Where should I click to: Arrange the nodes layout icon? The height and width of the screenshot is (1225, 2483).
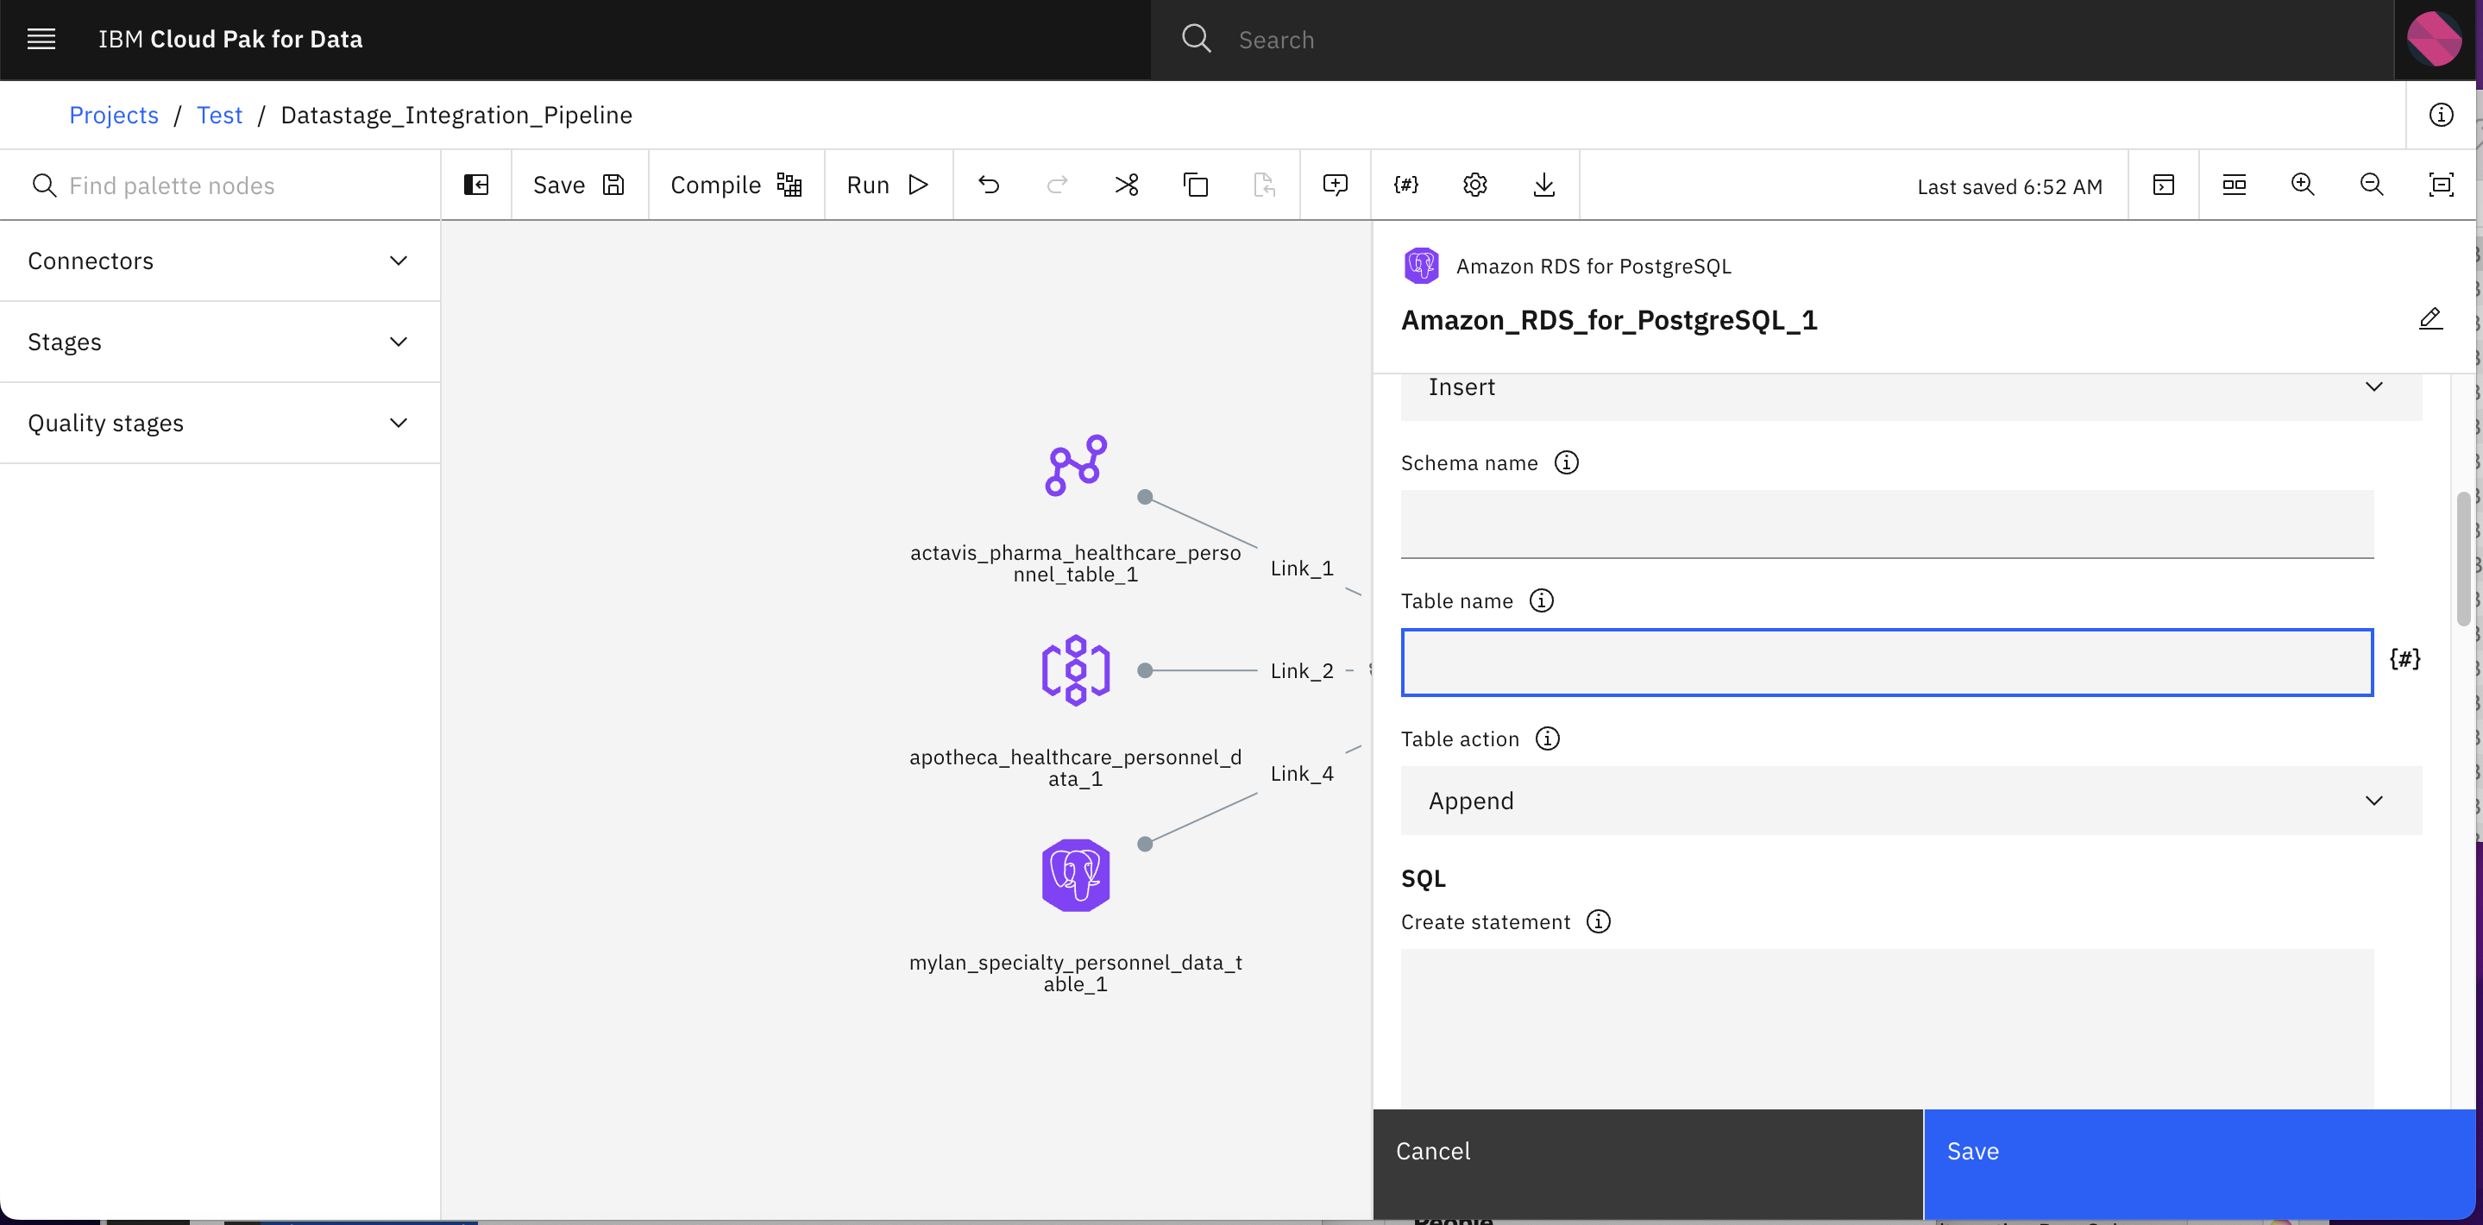point(2234,185)
